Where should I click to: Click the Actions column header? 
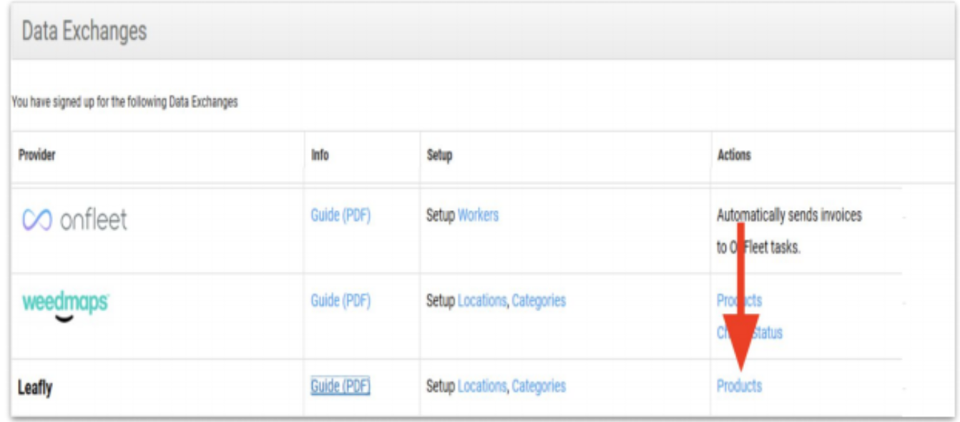(x=733, y=155)
